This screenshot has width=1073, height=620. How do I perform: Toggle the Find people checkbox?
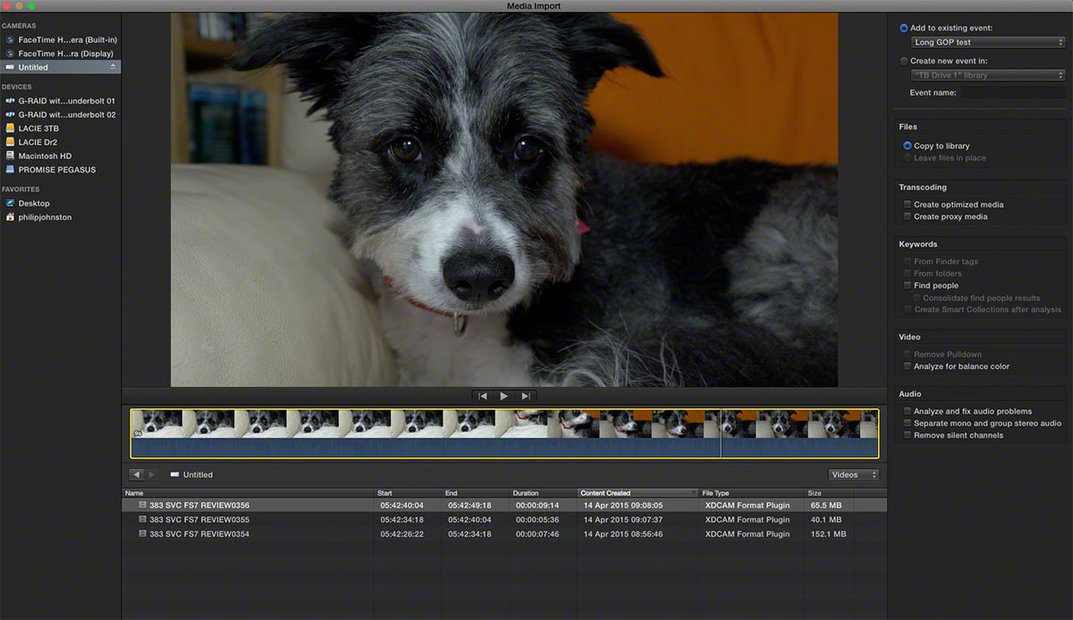click(x=907, y=286)
